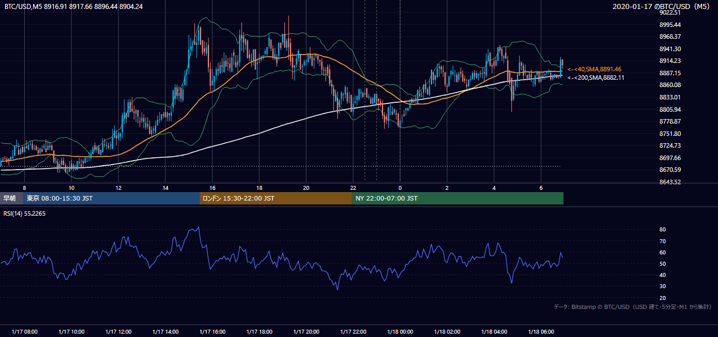Click price axis value 8941.30
Viewport: 718px width, 337px height.
671,49
